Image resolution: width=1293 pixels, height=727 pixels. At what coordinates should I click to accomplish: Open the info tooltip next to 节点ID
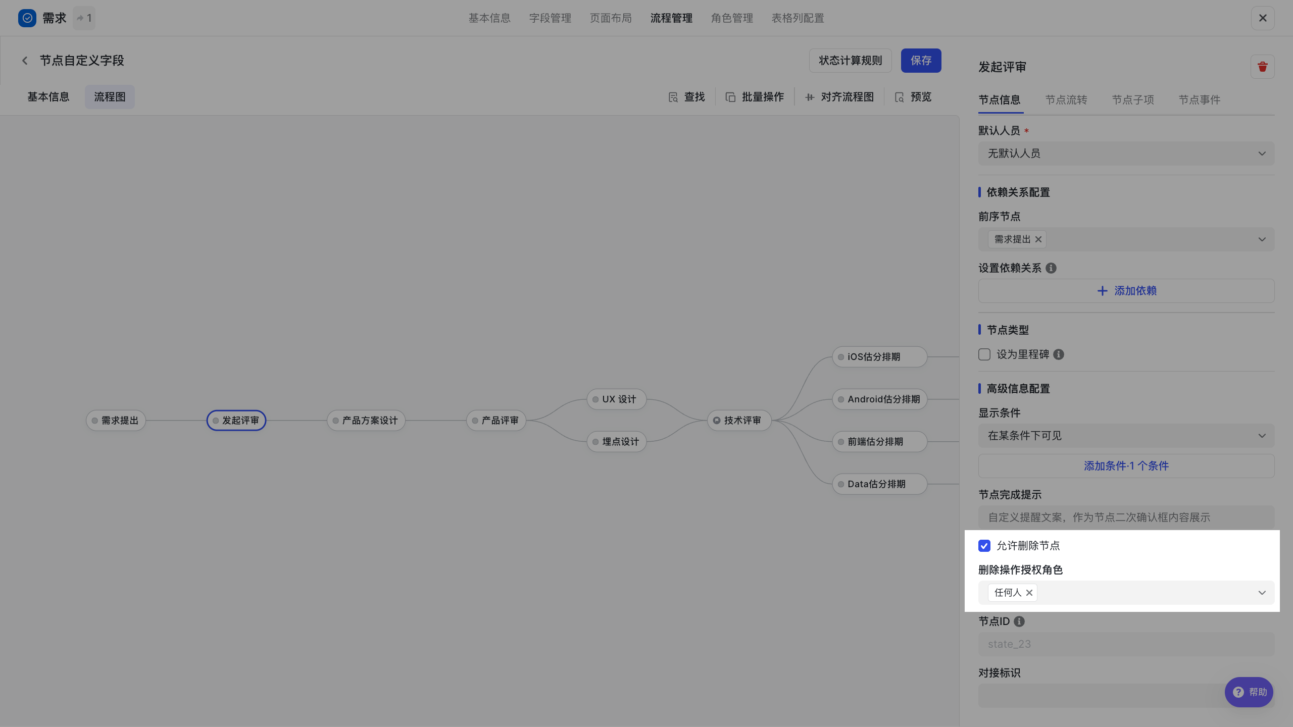click(1019, 621)
